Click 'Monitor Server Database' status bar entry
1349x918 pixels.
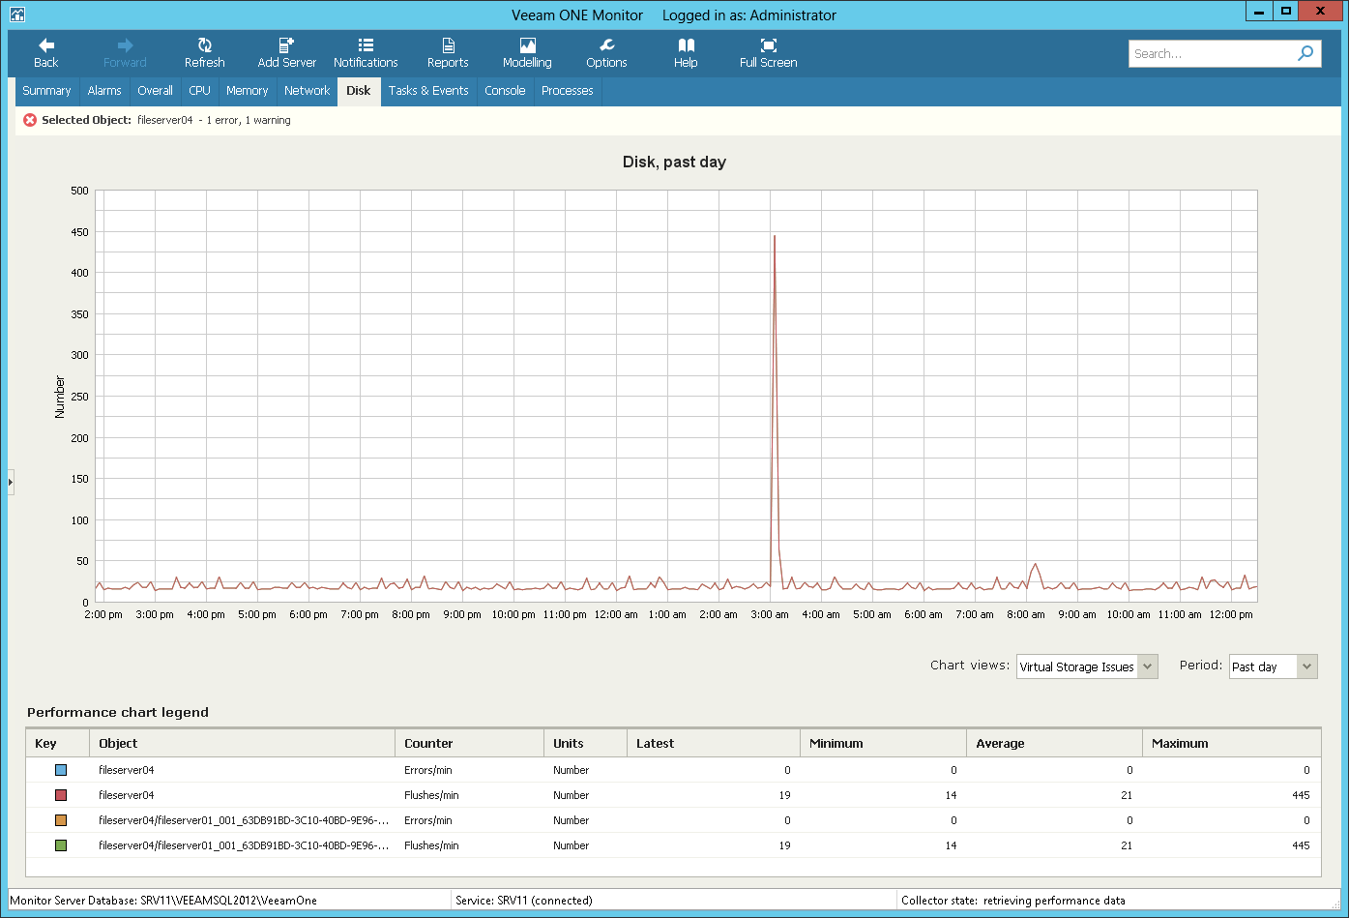pos(163,900)
